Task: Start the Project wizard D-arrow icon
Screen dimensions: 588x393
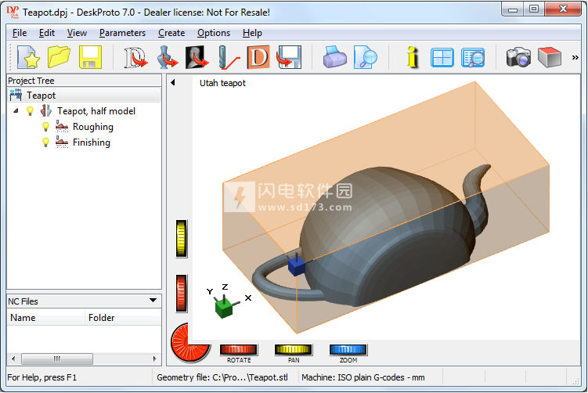Action: click(135, 57)
